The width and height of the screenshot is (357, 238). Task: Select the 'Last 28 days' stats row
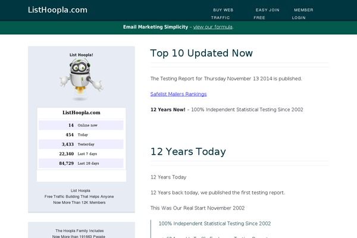point(82,163)
